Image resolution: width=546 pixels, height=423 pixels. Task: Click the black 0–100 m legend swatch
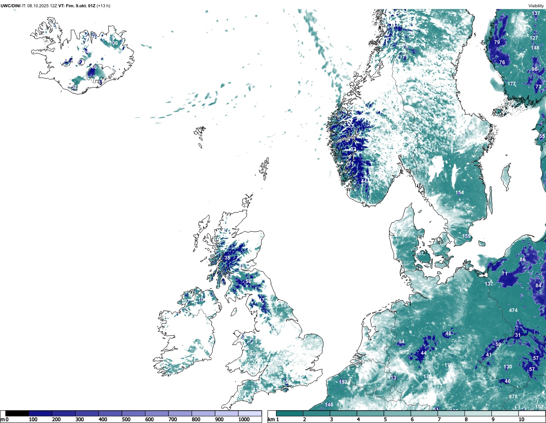pyautogui.click(x=17, y=413)
